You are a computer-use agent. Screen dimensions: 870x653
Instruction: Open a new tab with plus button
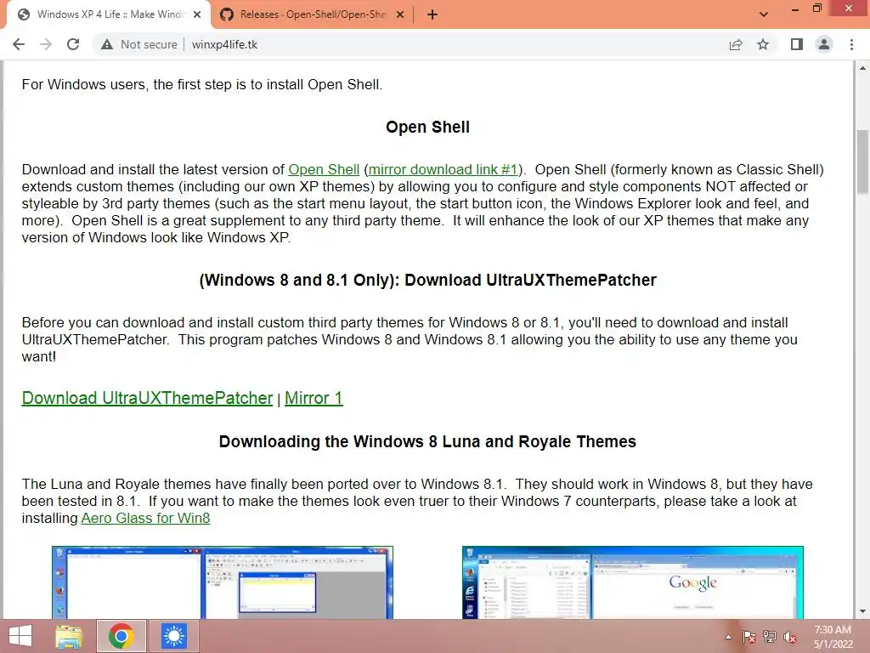pos(432,15)
